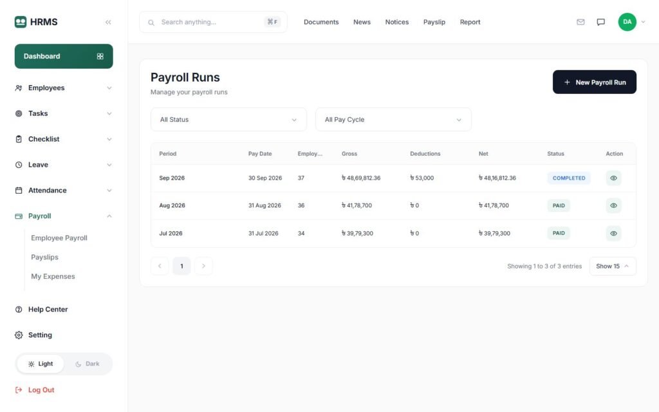Open My Expenses submenu item

pos(53,277)
